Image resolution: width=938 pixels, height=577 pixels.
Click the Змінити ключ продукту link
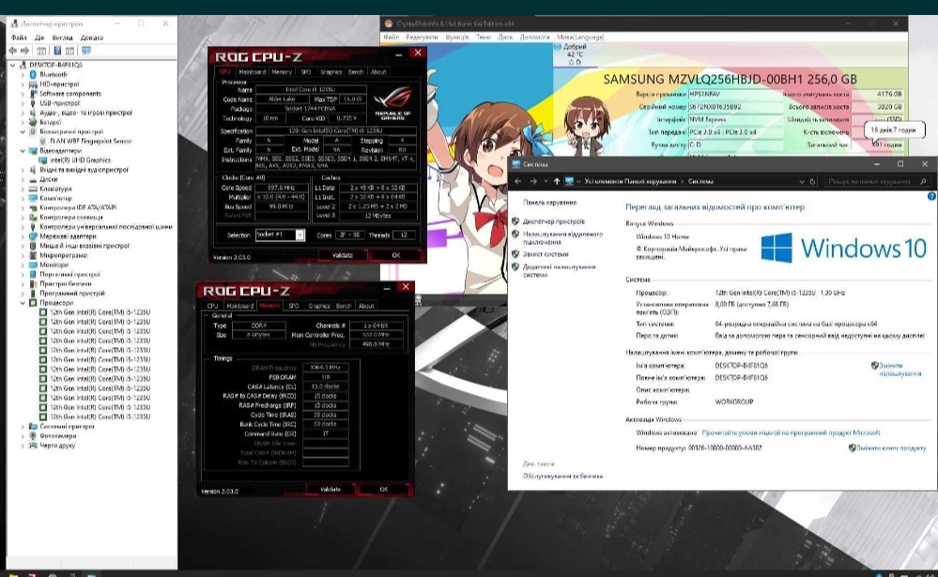[x=890, y=448]
